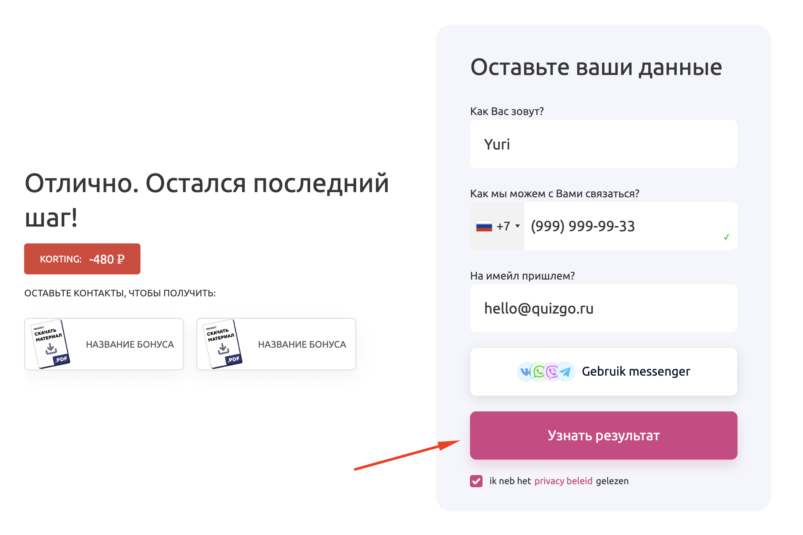Click the Russian flag icon

click(484, 226)
